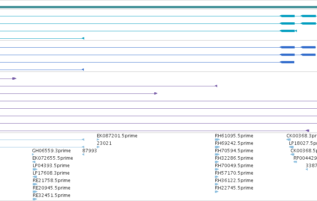Click the thick dark teal bar at top
317x201 pixels.
pos(159,7)
